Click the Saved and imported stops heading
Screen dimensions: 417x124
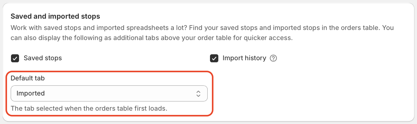[x=55, y=16]
